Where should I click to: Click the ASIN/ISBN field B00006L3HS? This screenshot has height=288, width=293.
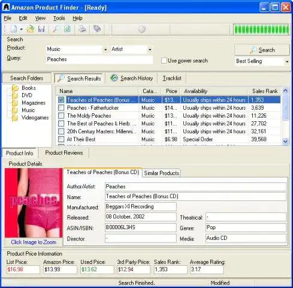pos(140,227)
